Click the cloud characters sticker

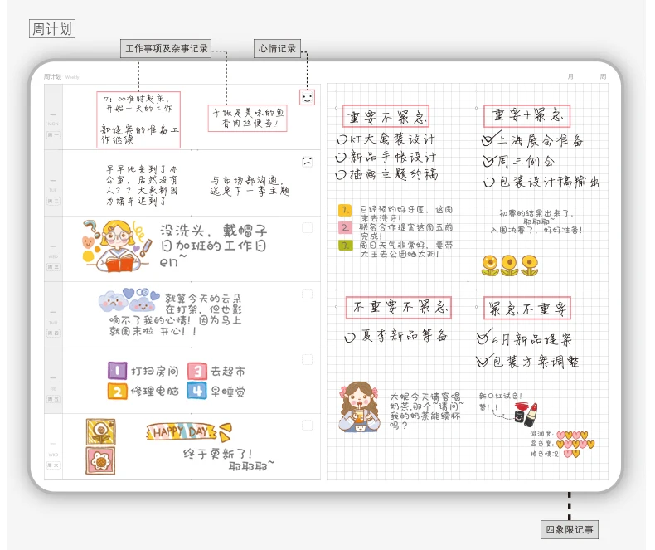[x=129, y=299]
